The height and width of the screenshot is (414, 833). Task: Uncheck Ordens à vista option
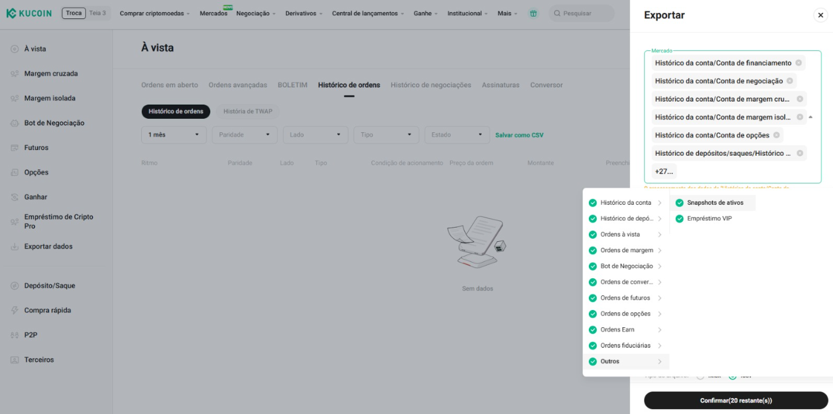(593, 234)
